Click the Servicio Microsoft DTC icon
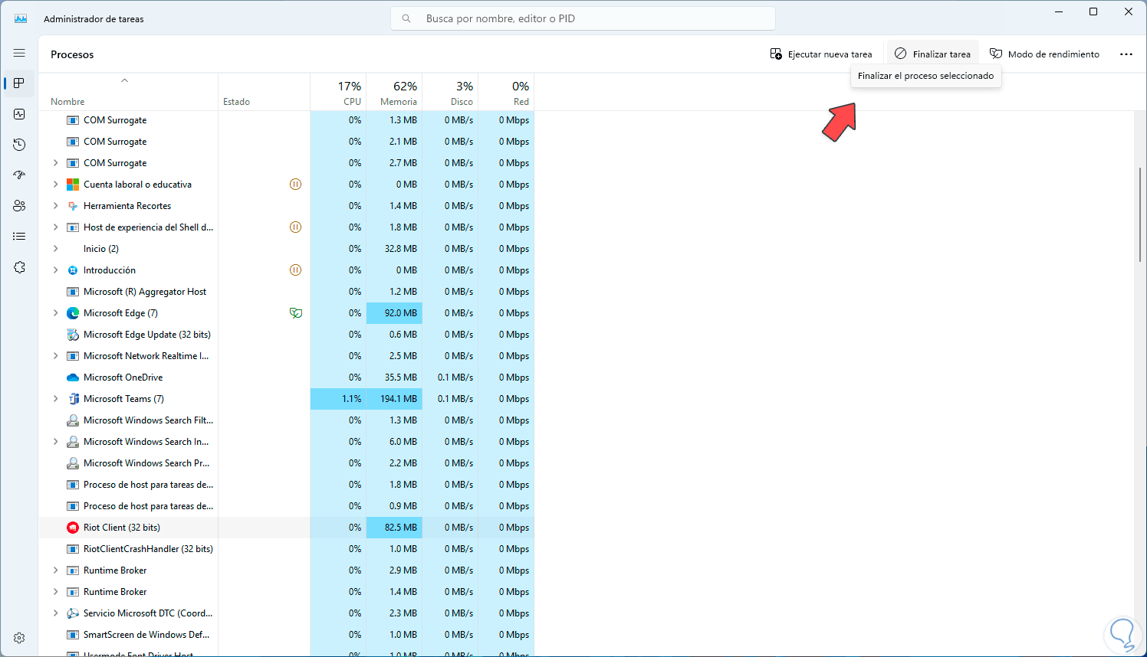Image resolution: width=1147 pixels, height=657 pixels. coord(73,613)
